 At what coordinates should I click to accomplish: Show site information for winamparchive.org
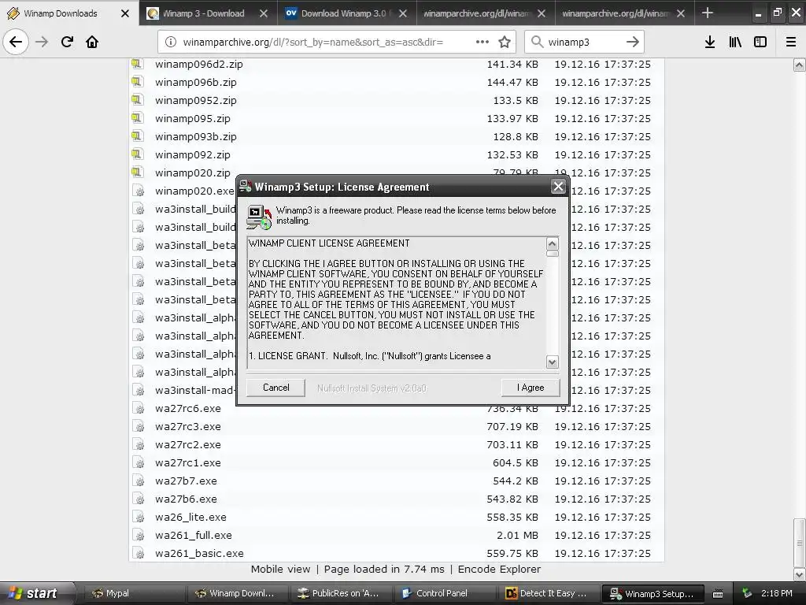[x=171, y=42]
